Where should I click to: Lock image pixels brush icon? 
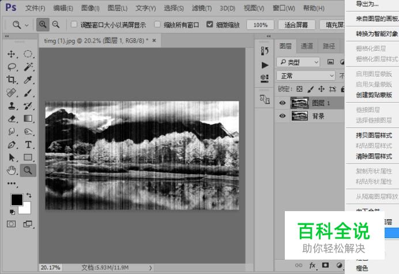(310, 89)
